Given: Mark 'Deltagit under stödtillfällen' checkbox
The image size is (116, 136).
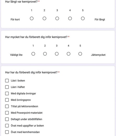Looking at the screenshot, I should pyautogui.click(x=7, y=119).
